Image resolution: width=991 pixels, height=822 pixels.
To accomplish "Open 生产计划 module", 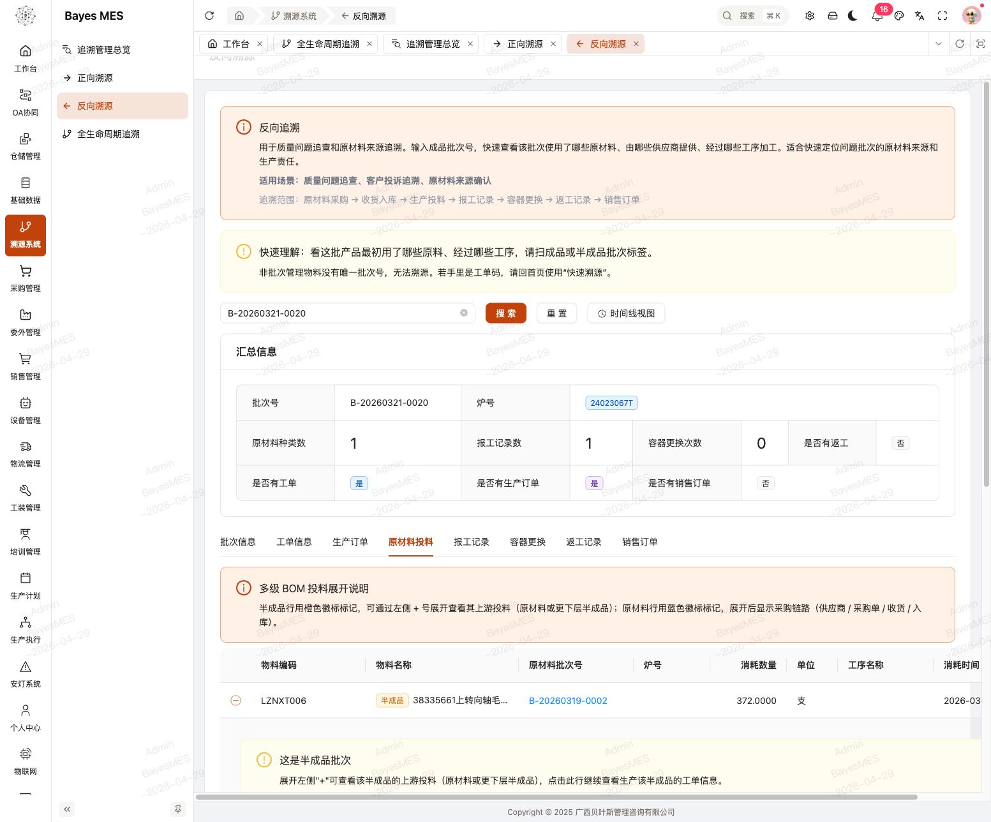I will [26, 587].
